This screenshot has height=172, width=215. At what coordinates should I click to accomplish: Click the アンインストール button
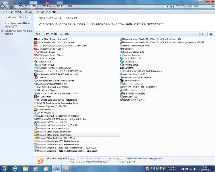(54, 34)
